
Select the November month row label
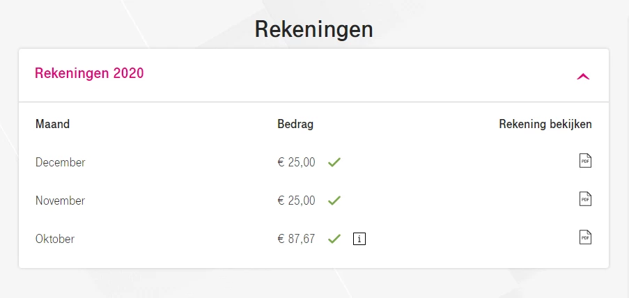coord(60,201)
